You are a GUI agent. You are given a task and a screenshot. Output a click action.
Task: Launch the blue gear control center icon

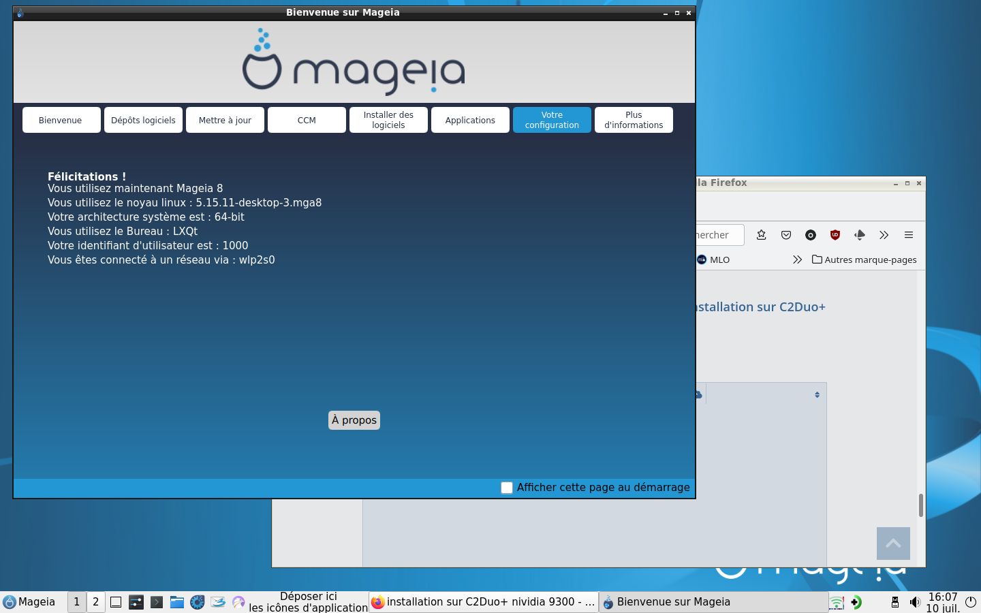198,602
